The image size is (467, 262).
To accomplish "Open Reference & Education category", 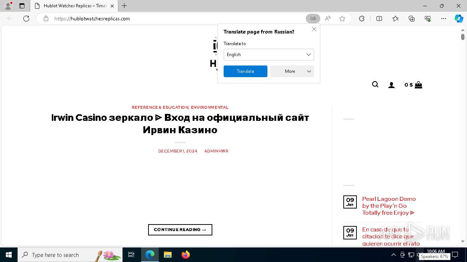I will tap(160, 107).
